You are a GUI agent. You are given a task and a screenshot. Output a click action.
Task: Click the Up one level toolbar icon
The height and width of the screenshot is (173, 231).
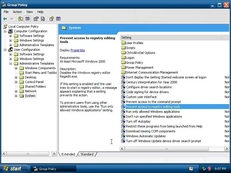point(21,19)
